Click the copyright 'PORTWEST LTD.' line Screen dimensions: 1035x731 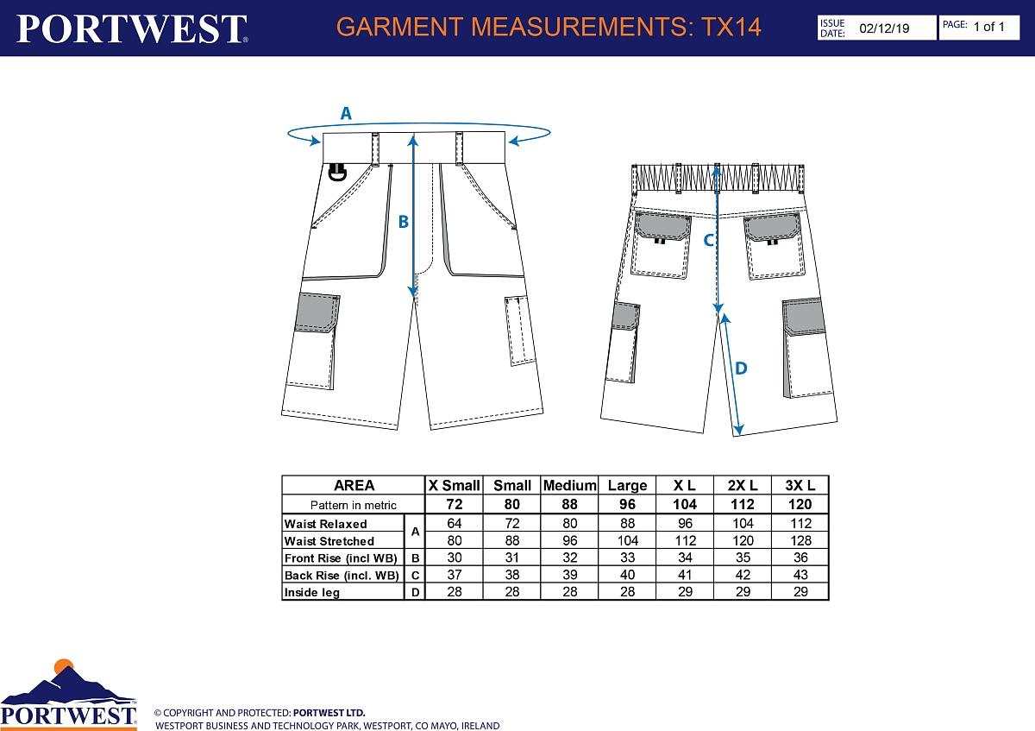260,713
